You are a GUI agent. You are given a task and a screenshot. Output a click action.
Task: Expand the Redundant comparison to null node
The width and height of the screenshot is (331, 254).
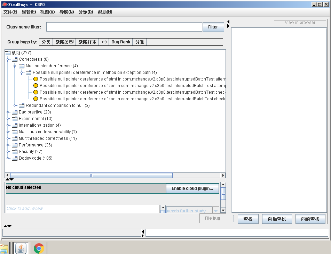tap(15, 105)
